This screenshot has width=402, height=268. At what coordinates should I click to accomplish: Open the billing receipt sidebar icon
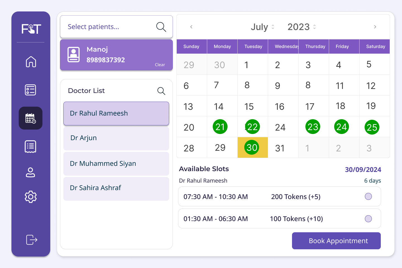(x=30, y=146)
